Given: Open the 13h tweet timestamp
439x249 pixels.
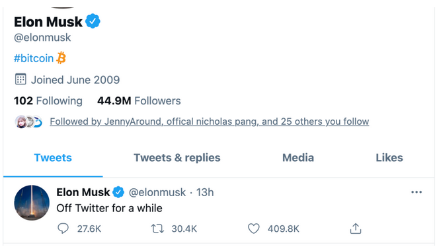Looking at the screenshot, I should pos(205,192).
